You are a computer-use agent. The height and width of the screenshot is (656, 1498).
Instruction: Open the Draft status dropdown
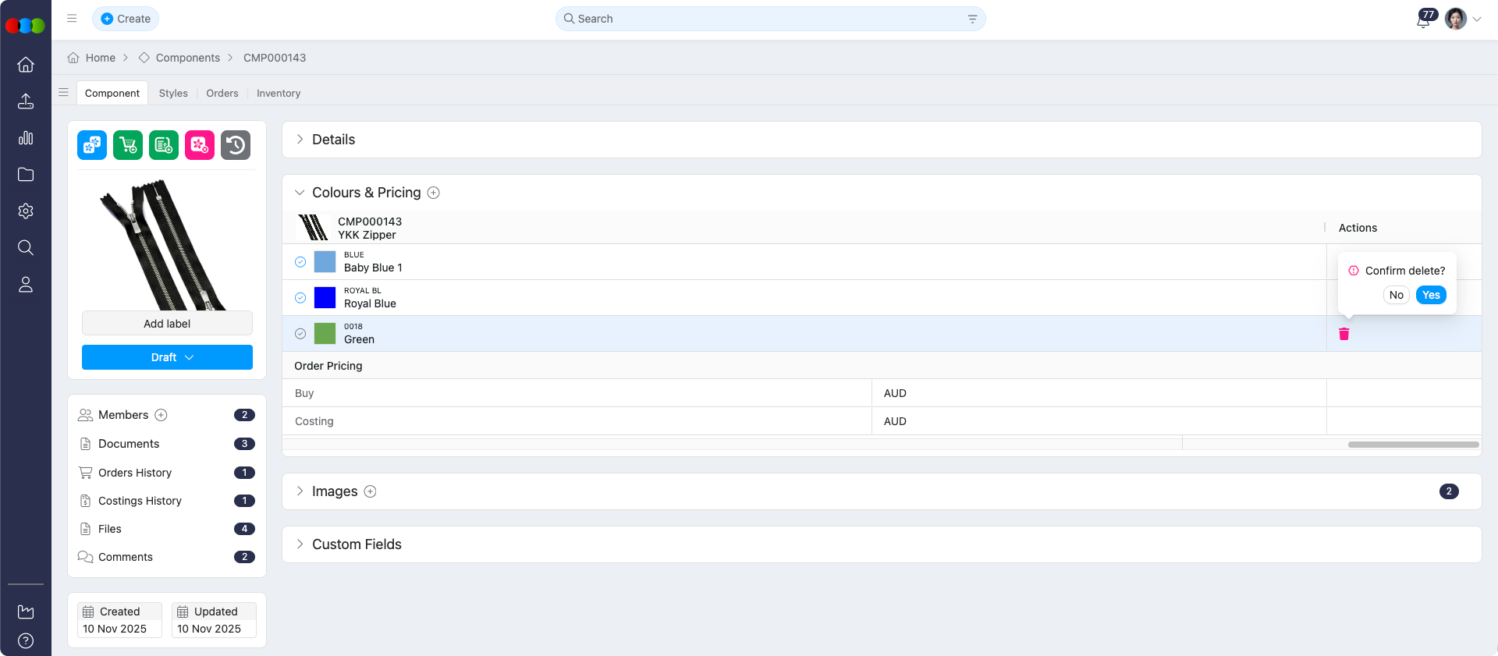[x=167, y=357]
